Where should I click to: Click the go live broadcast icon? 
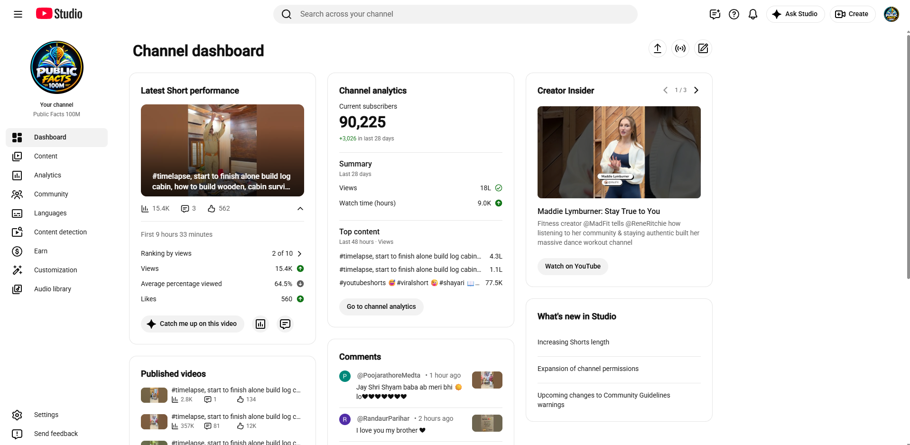[680, 48]
